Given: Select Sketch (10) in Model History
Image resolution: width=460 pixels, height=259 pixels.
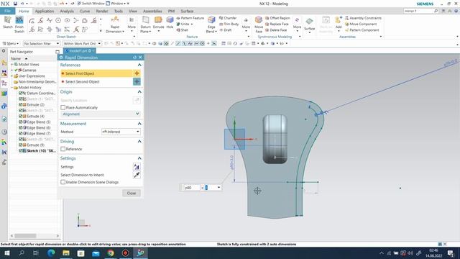Looking at the screenshot, I should [41, 150].
